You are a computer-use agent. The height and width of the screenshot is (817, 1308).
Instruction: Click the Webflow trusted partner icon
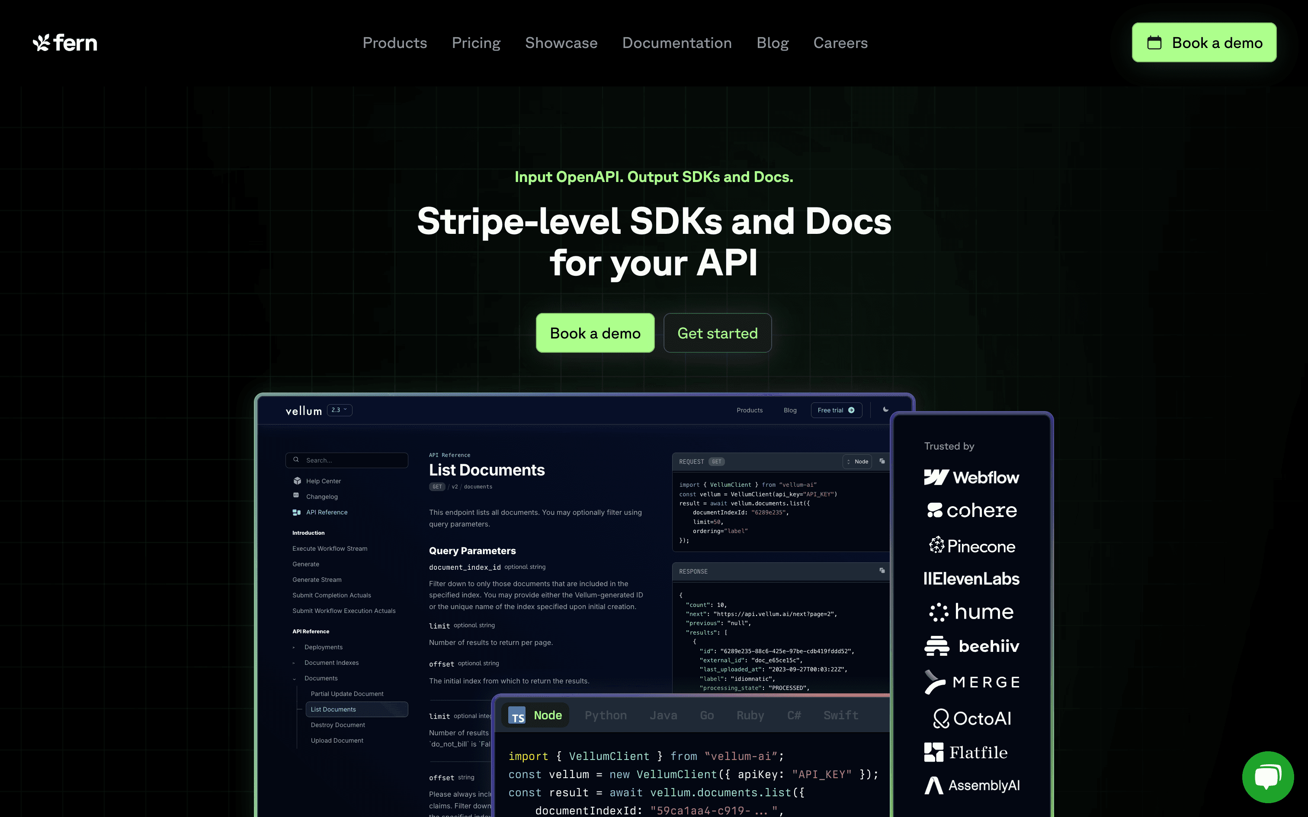[x=971, y=476]
